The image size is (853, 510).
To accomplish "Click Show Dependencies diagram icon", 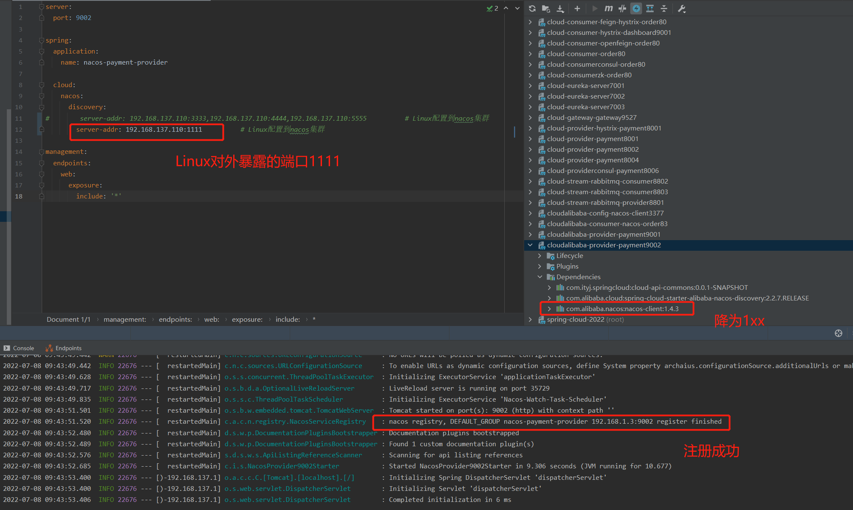I will coord(650,8).
